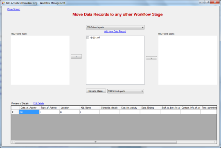This screenshot has width=221, height=150.
Task: Click the grid horizontal scrollbar right arrow
Action: pos(215,142)
